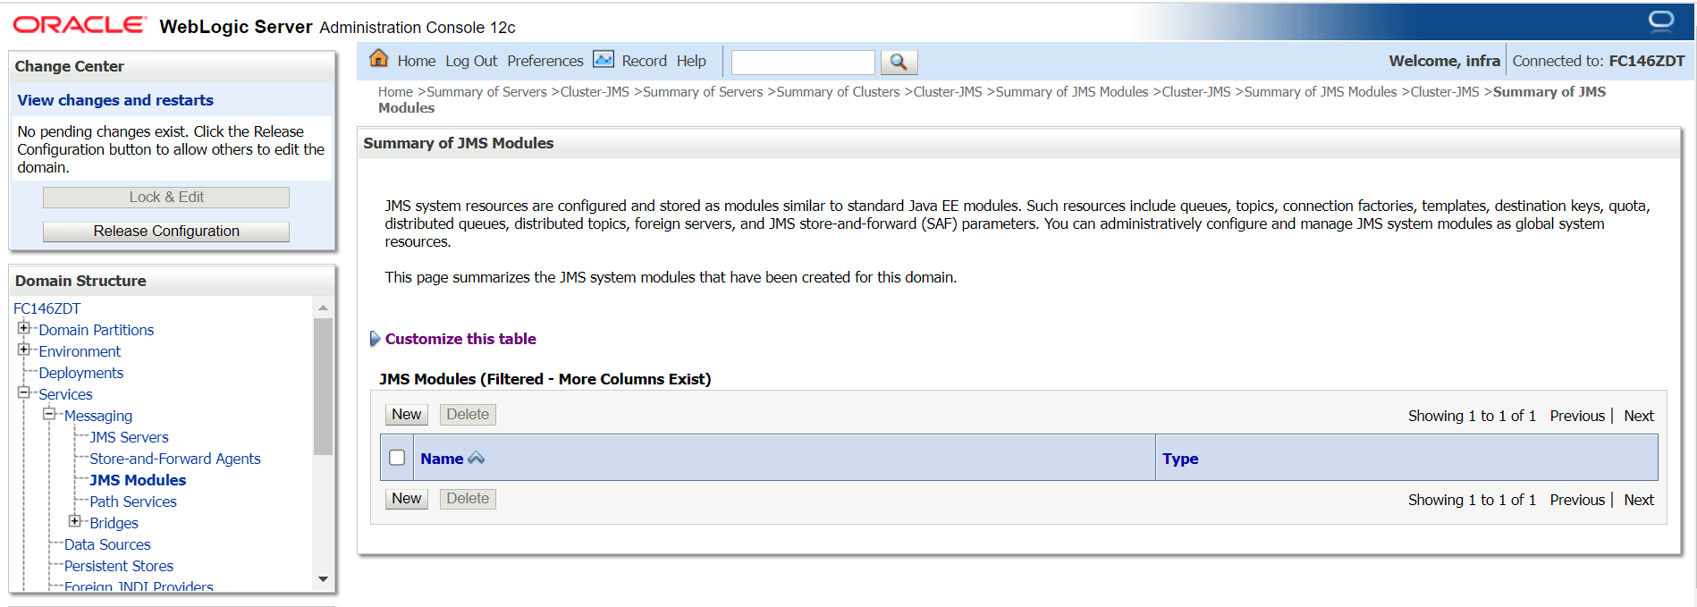
Task: Click the Lock & Edit button
Action: [x=166, y=198]
